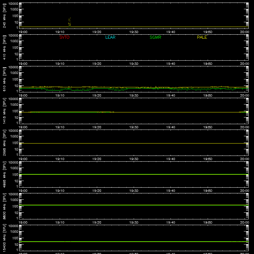The width and height of the screenshot is (254, 254).
Task: Click the 4995 MHz [SFU] axis label
Action: pyautogui.click(x=4, y=174)
